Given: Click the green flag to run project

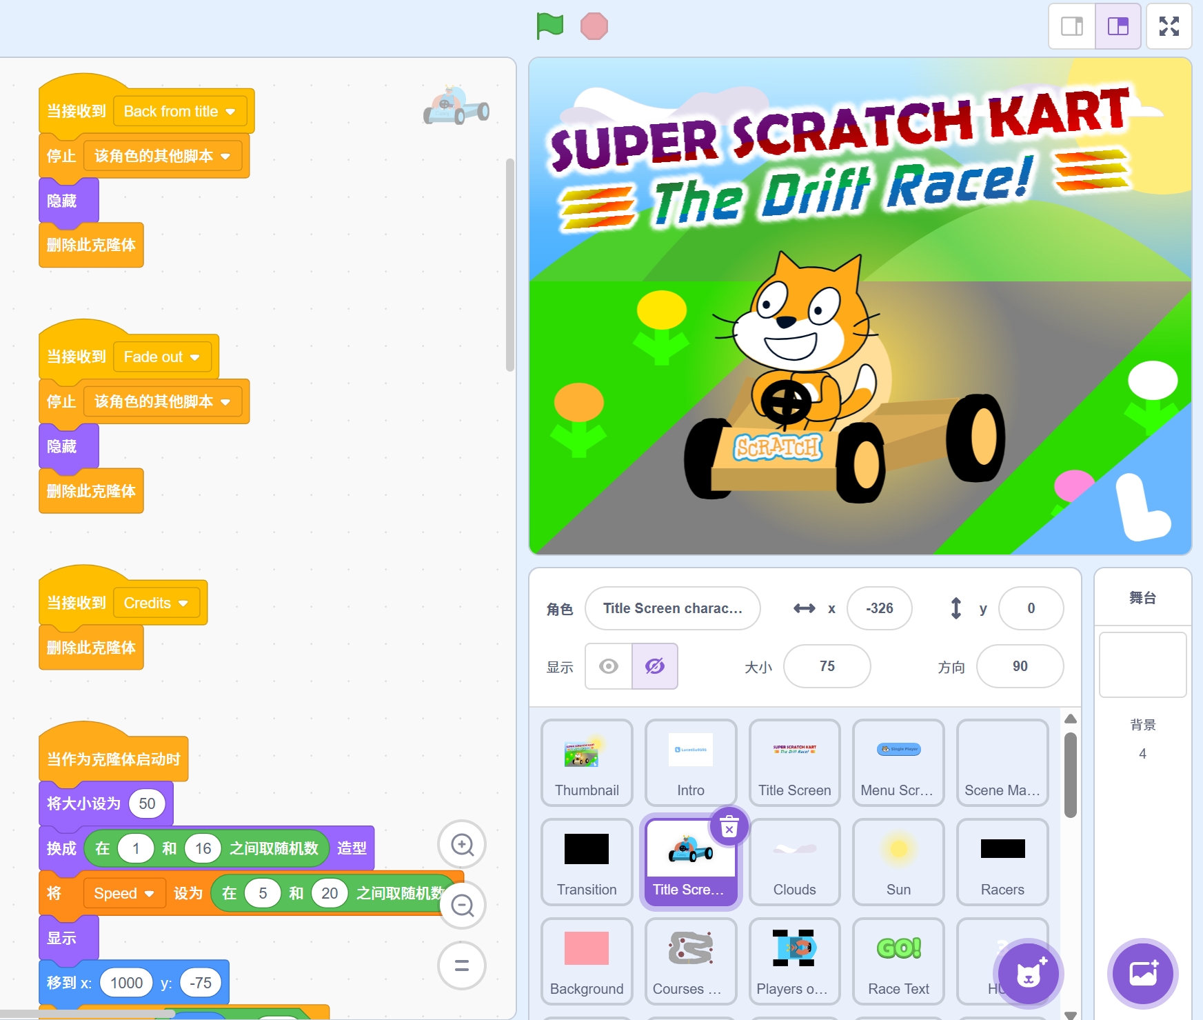Looking at the screenshot, I should tap(549, 27).
